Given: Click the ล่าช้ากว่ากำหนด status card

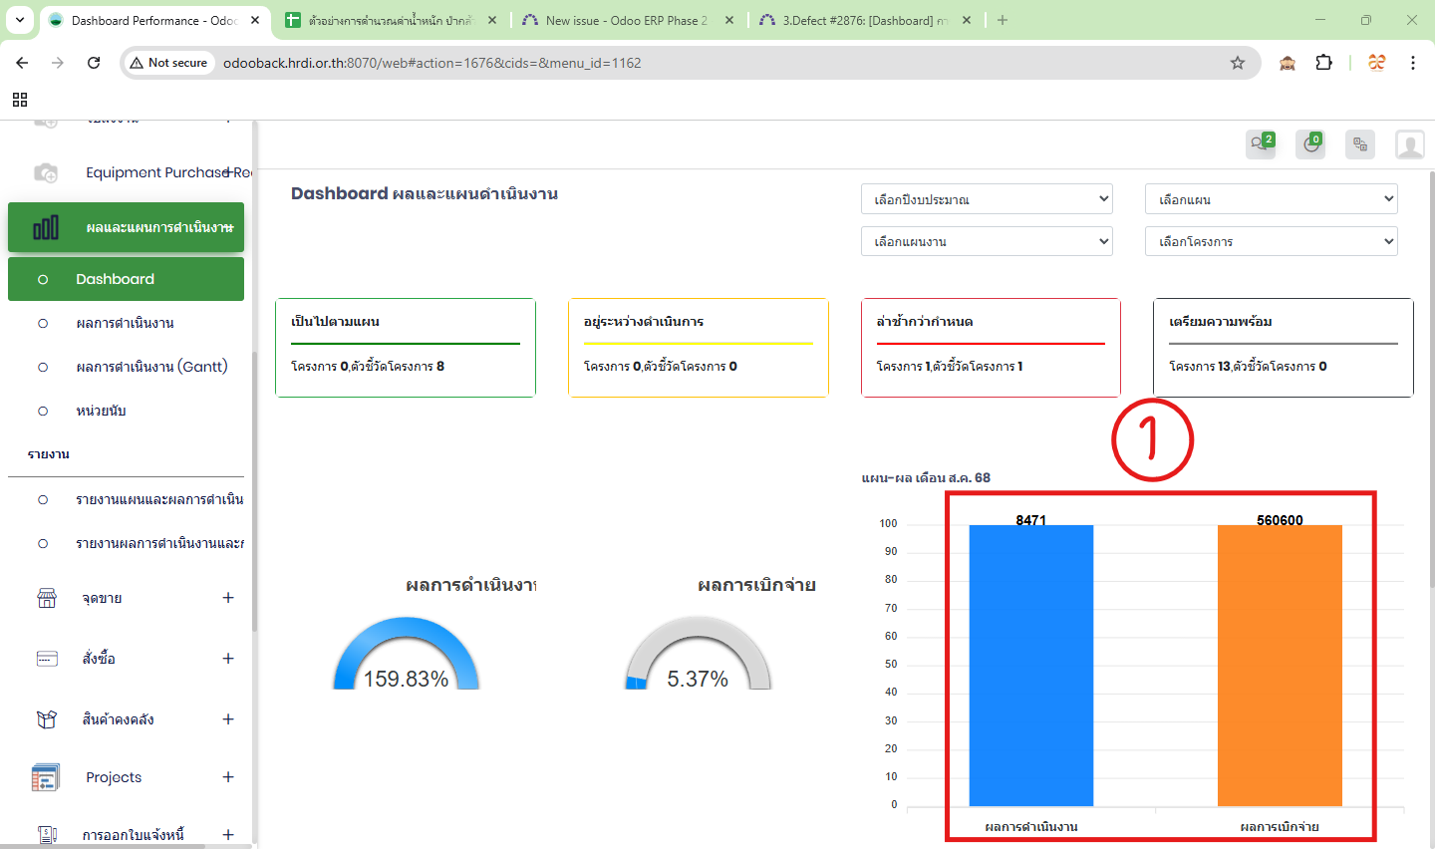Looking at the screenshot, I should click(x=991, y=347).
